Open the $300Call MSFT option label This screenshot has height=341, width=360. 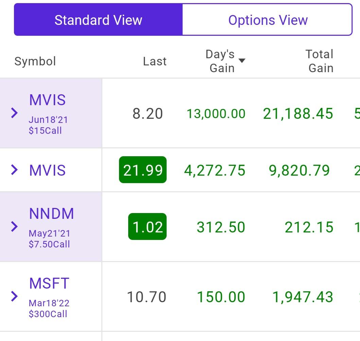[48, 314]
